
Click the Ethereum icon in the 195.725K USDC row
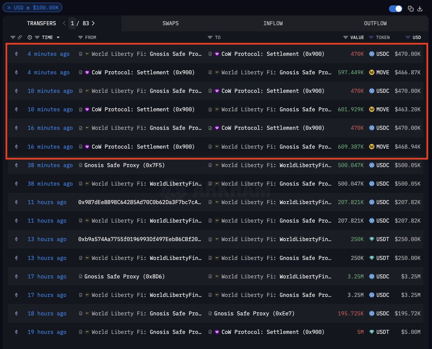pos(16,313)
